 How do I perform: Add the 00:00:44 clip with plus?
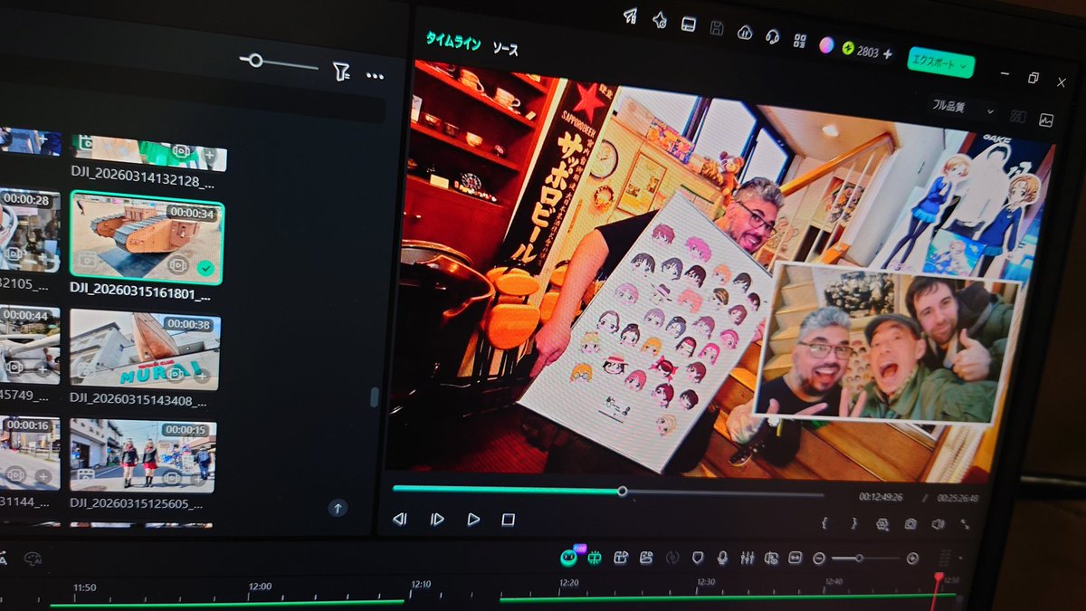point(43,369)
